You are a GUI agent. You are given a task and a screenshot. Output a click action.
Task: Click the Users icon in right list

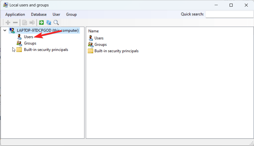91,38
